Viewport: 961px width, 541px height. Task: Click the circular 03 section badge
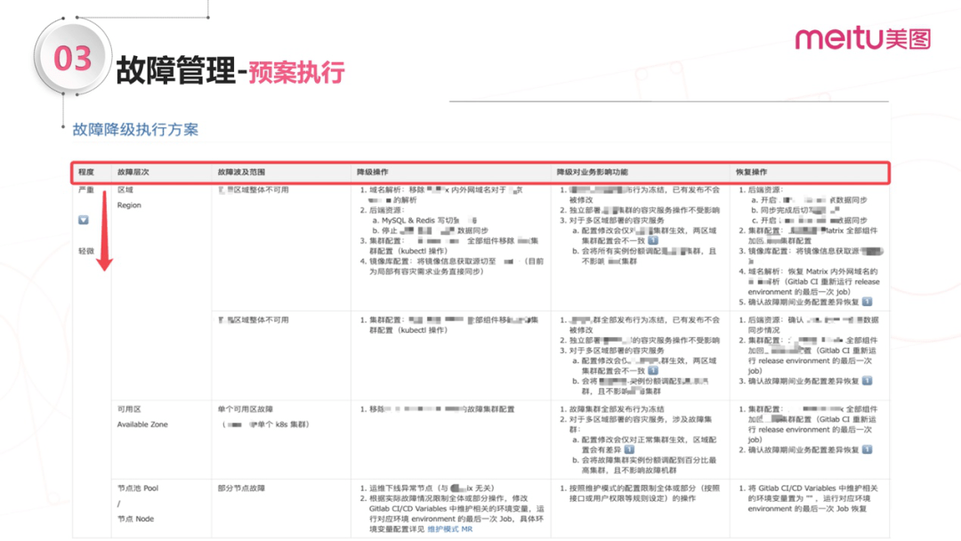[x=72, y=58]
